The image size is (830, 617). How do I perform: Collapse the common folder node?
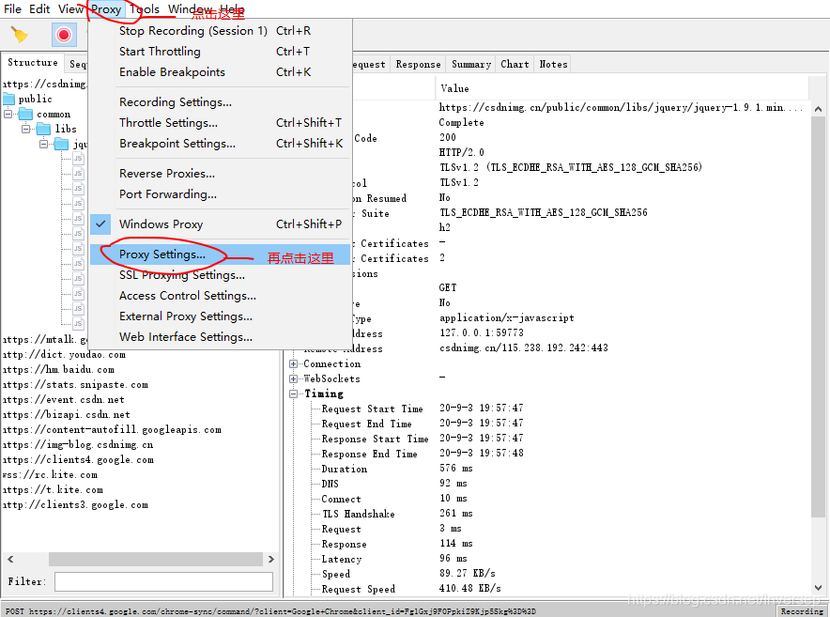(8, 114)
